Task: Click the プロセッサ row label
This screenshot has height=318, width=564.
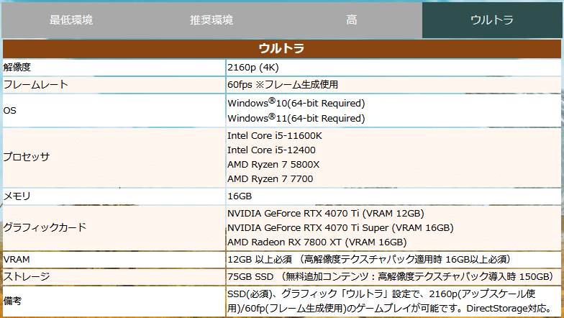Action: (26, 157)
